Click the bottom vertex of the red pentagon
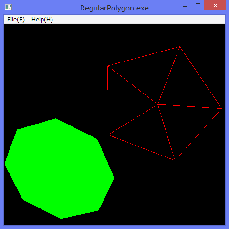229x229 pixels. [175, 160]
